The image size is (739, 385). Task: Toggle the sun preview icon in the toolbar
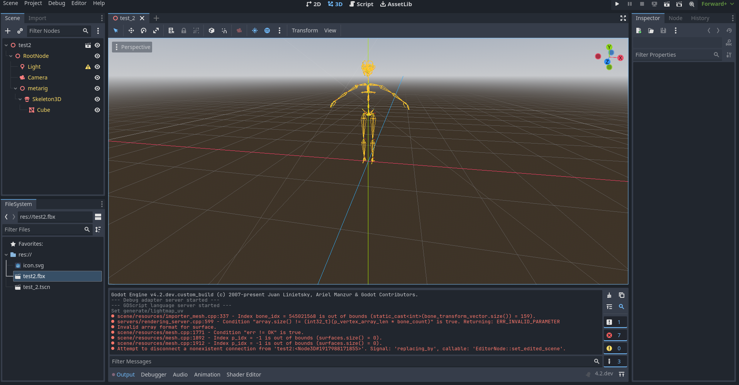point(255,30)
